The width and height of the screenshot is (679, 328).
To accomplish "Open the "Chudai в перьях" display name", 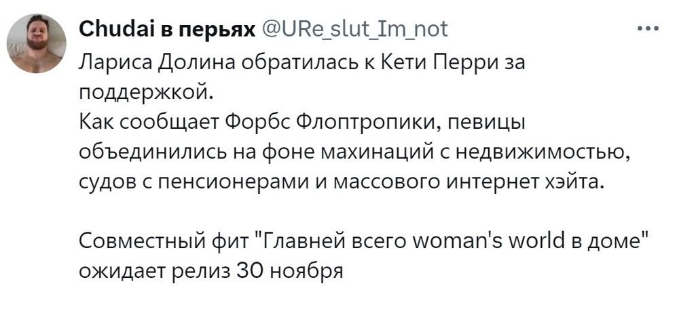I will [166, 29].
